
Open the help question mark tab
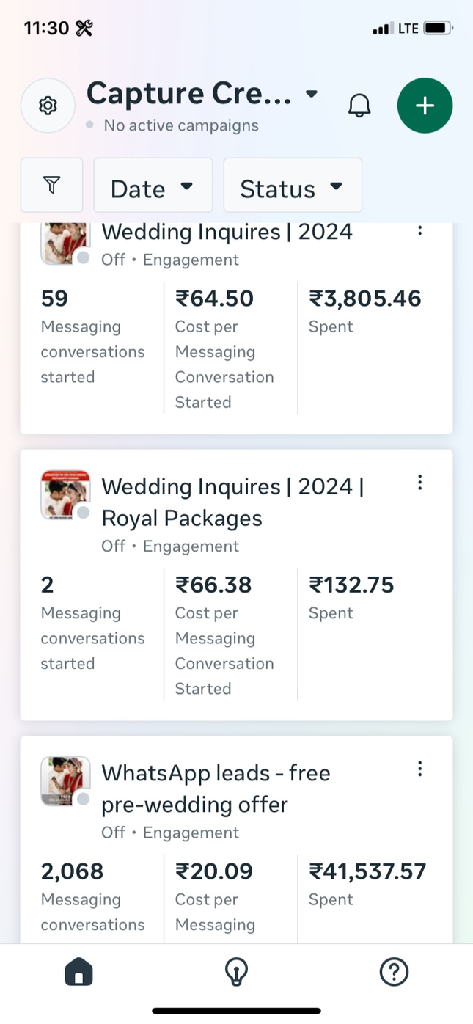coord(394,972)
